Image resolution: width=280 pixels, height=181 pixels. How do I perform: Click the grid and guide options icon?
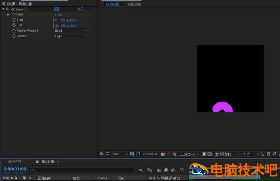pos(132,154)
